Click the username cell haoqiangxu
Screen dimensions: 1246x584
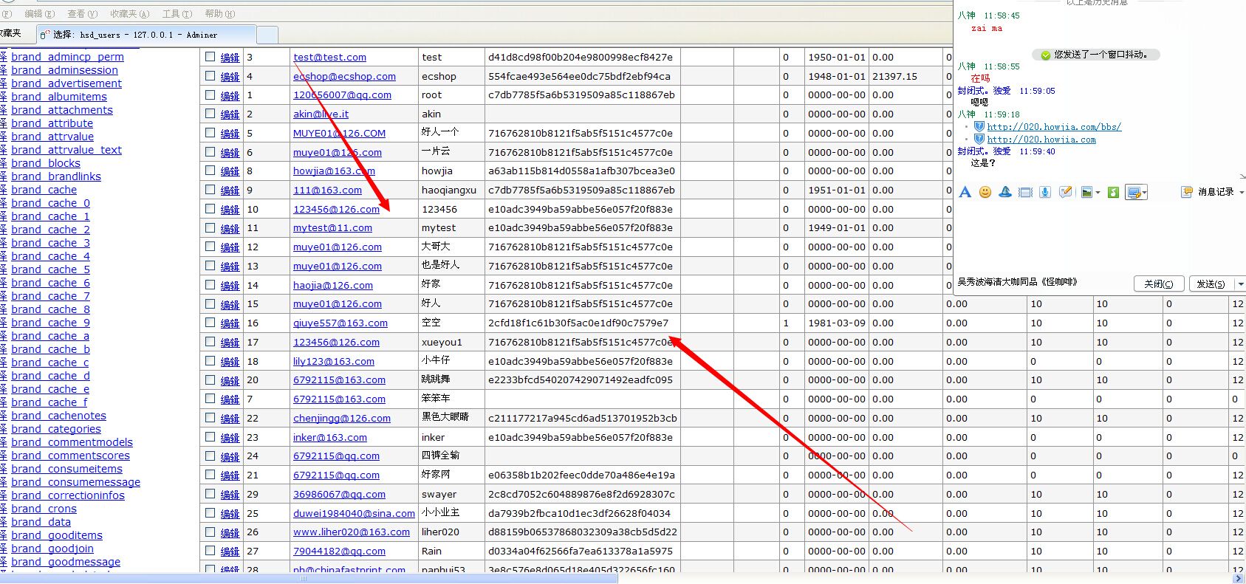point(449,190)
